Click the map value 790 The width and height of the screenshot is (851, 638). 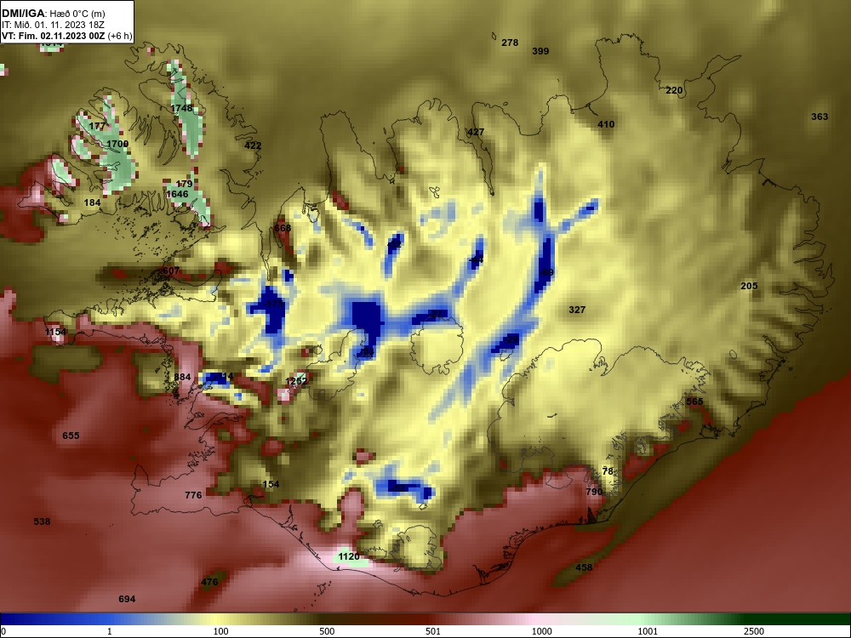[x=594, y=492]
